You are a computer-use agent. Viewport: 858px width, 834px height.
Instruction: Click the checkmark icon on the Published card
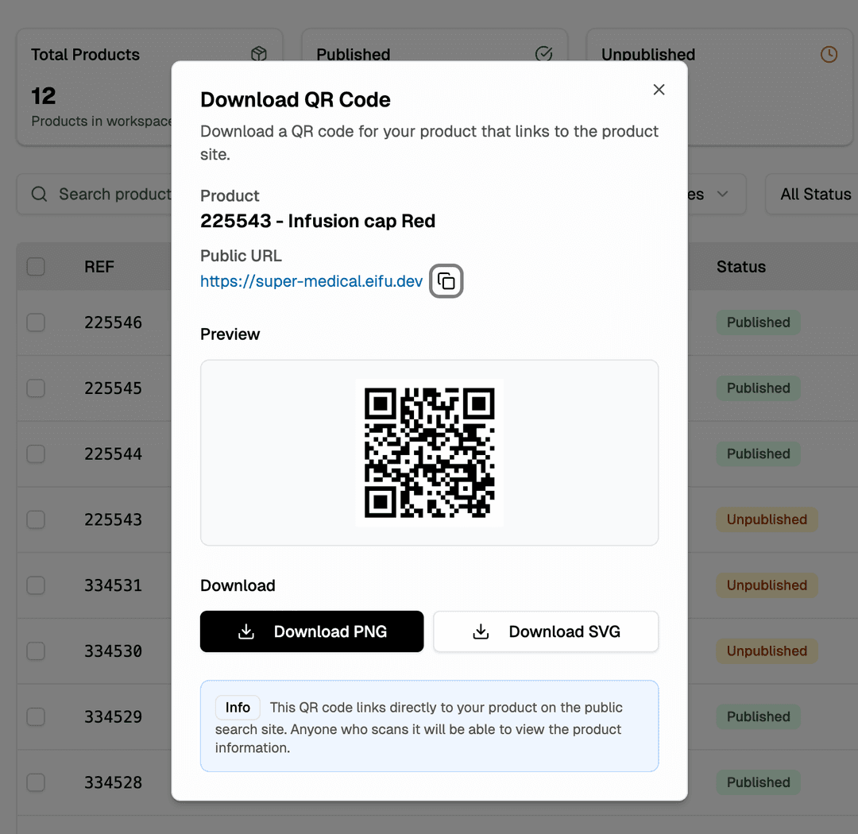(543, 54)
